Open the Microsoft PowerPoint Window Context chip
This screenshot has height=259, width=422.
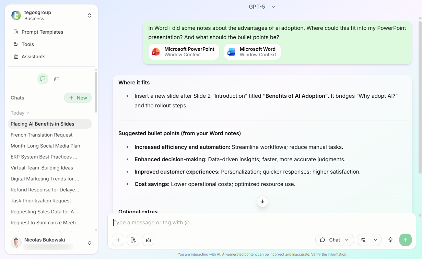click(x=184, y=51)
